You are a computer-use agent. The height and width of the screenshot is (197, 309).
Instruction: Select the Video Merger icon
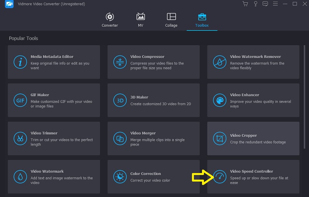120,138
